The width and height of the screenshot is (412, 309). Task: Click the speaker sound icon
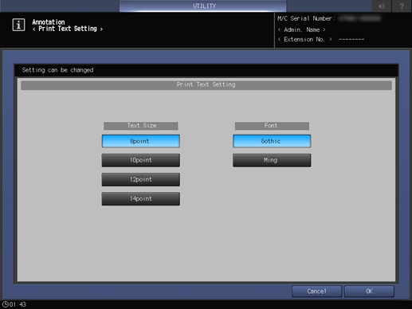[382, 6]
